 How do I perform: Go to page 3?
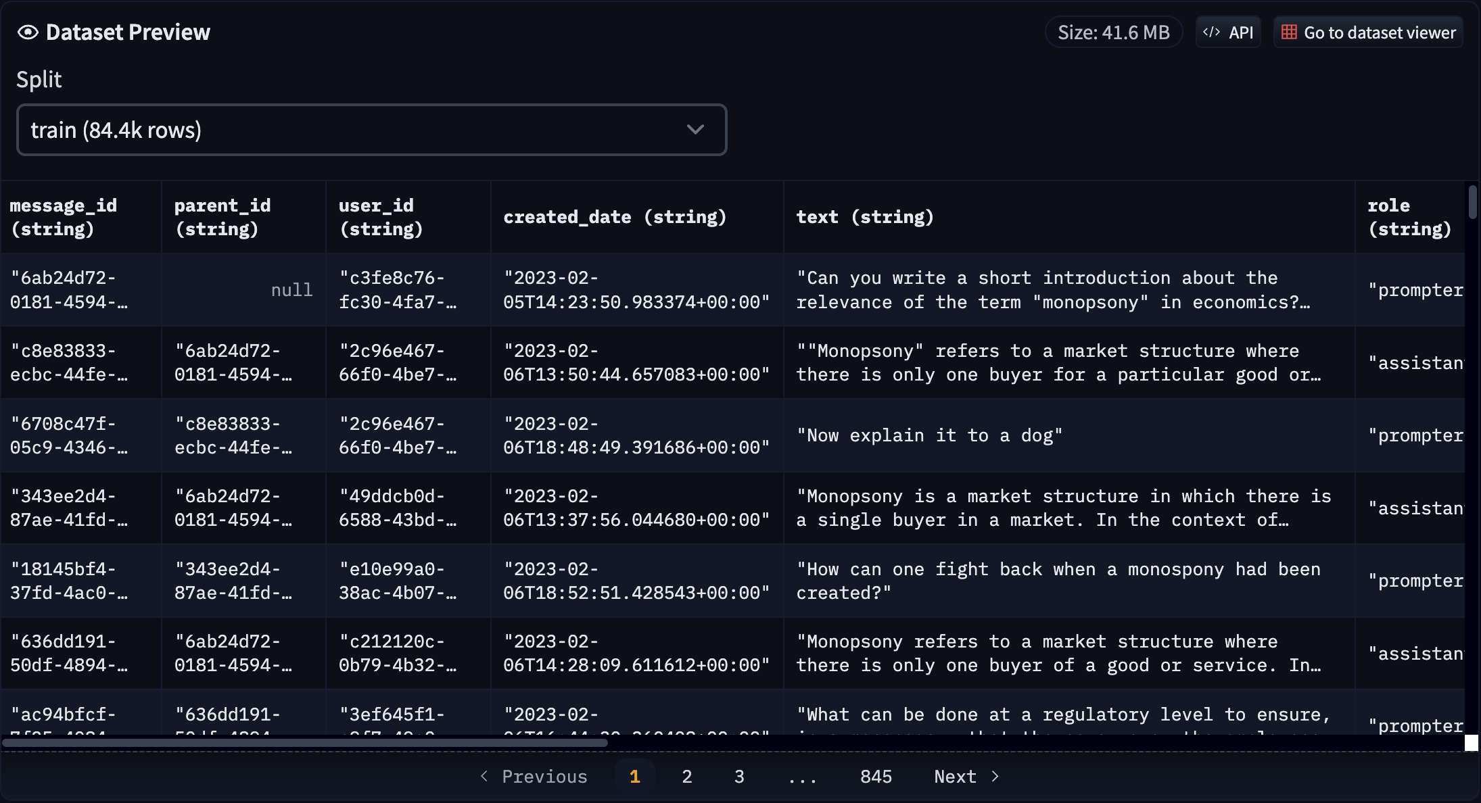coord(739,776)
